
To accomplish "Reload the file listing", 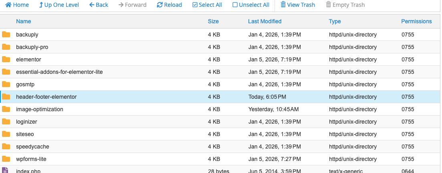I will tap(169, 5).
